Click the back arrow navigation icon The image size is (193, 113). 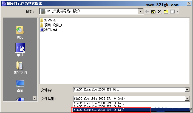tap(147, 12)
